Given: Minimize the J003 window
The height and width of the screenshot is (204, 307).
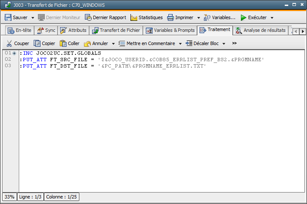Looking at the screenshot, I should (x=287, y=5).
